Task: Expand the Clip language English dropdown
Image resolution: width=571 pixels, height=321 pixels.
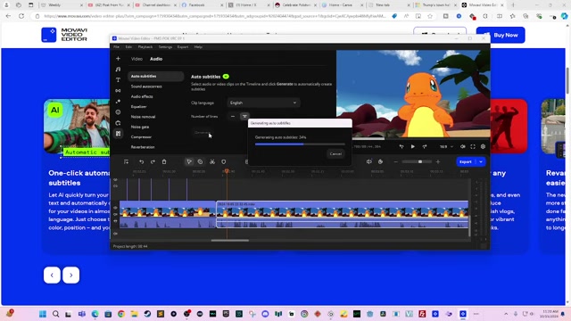Action: click(263, 103)
